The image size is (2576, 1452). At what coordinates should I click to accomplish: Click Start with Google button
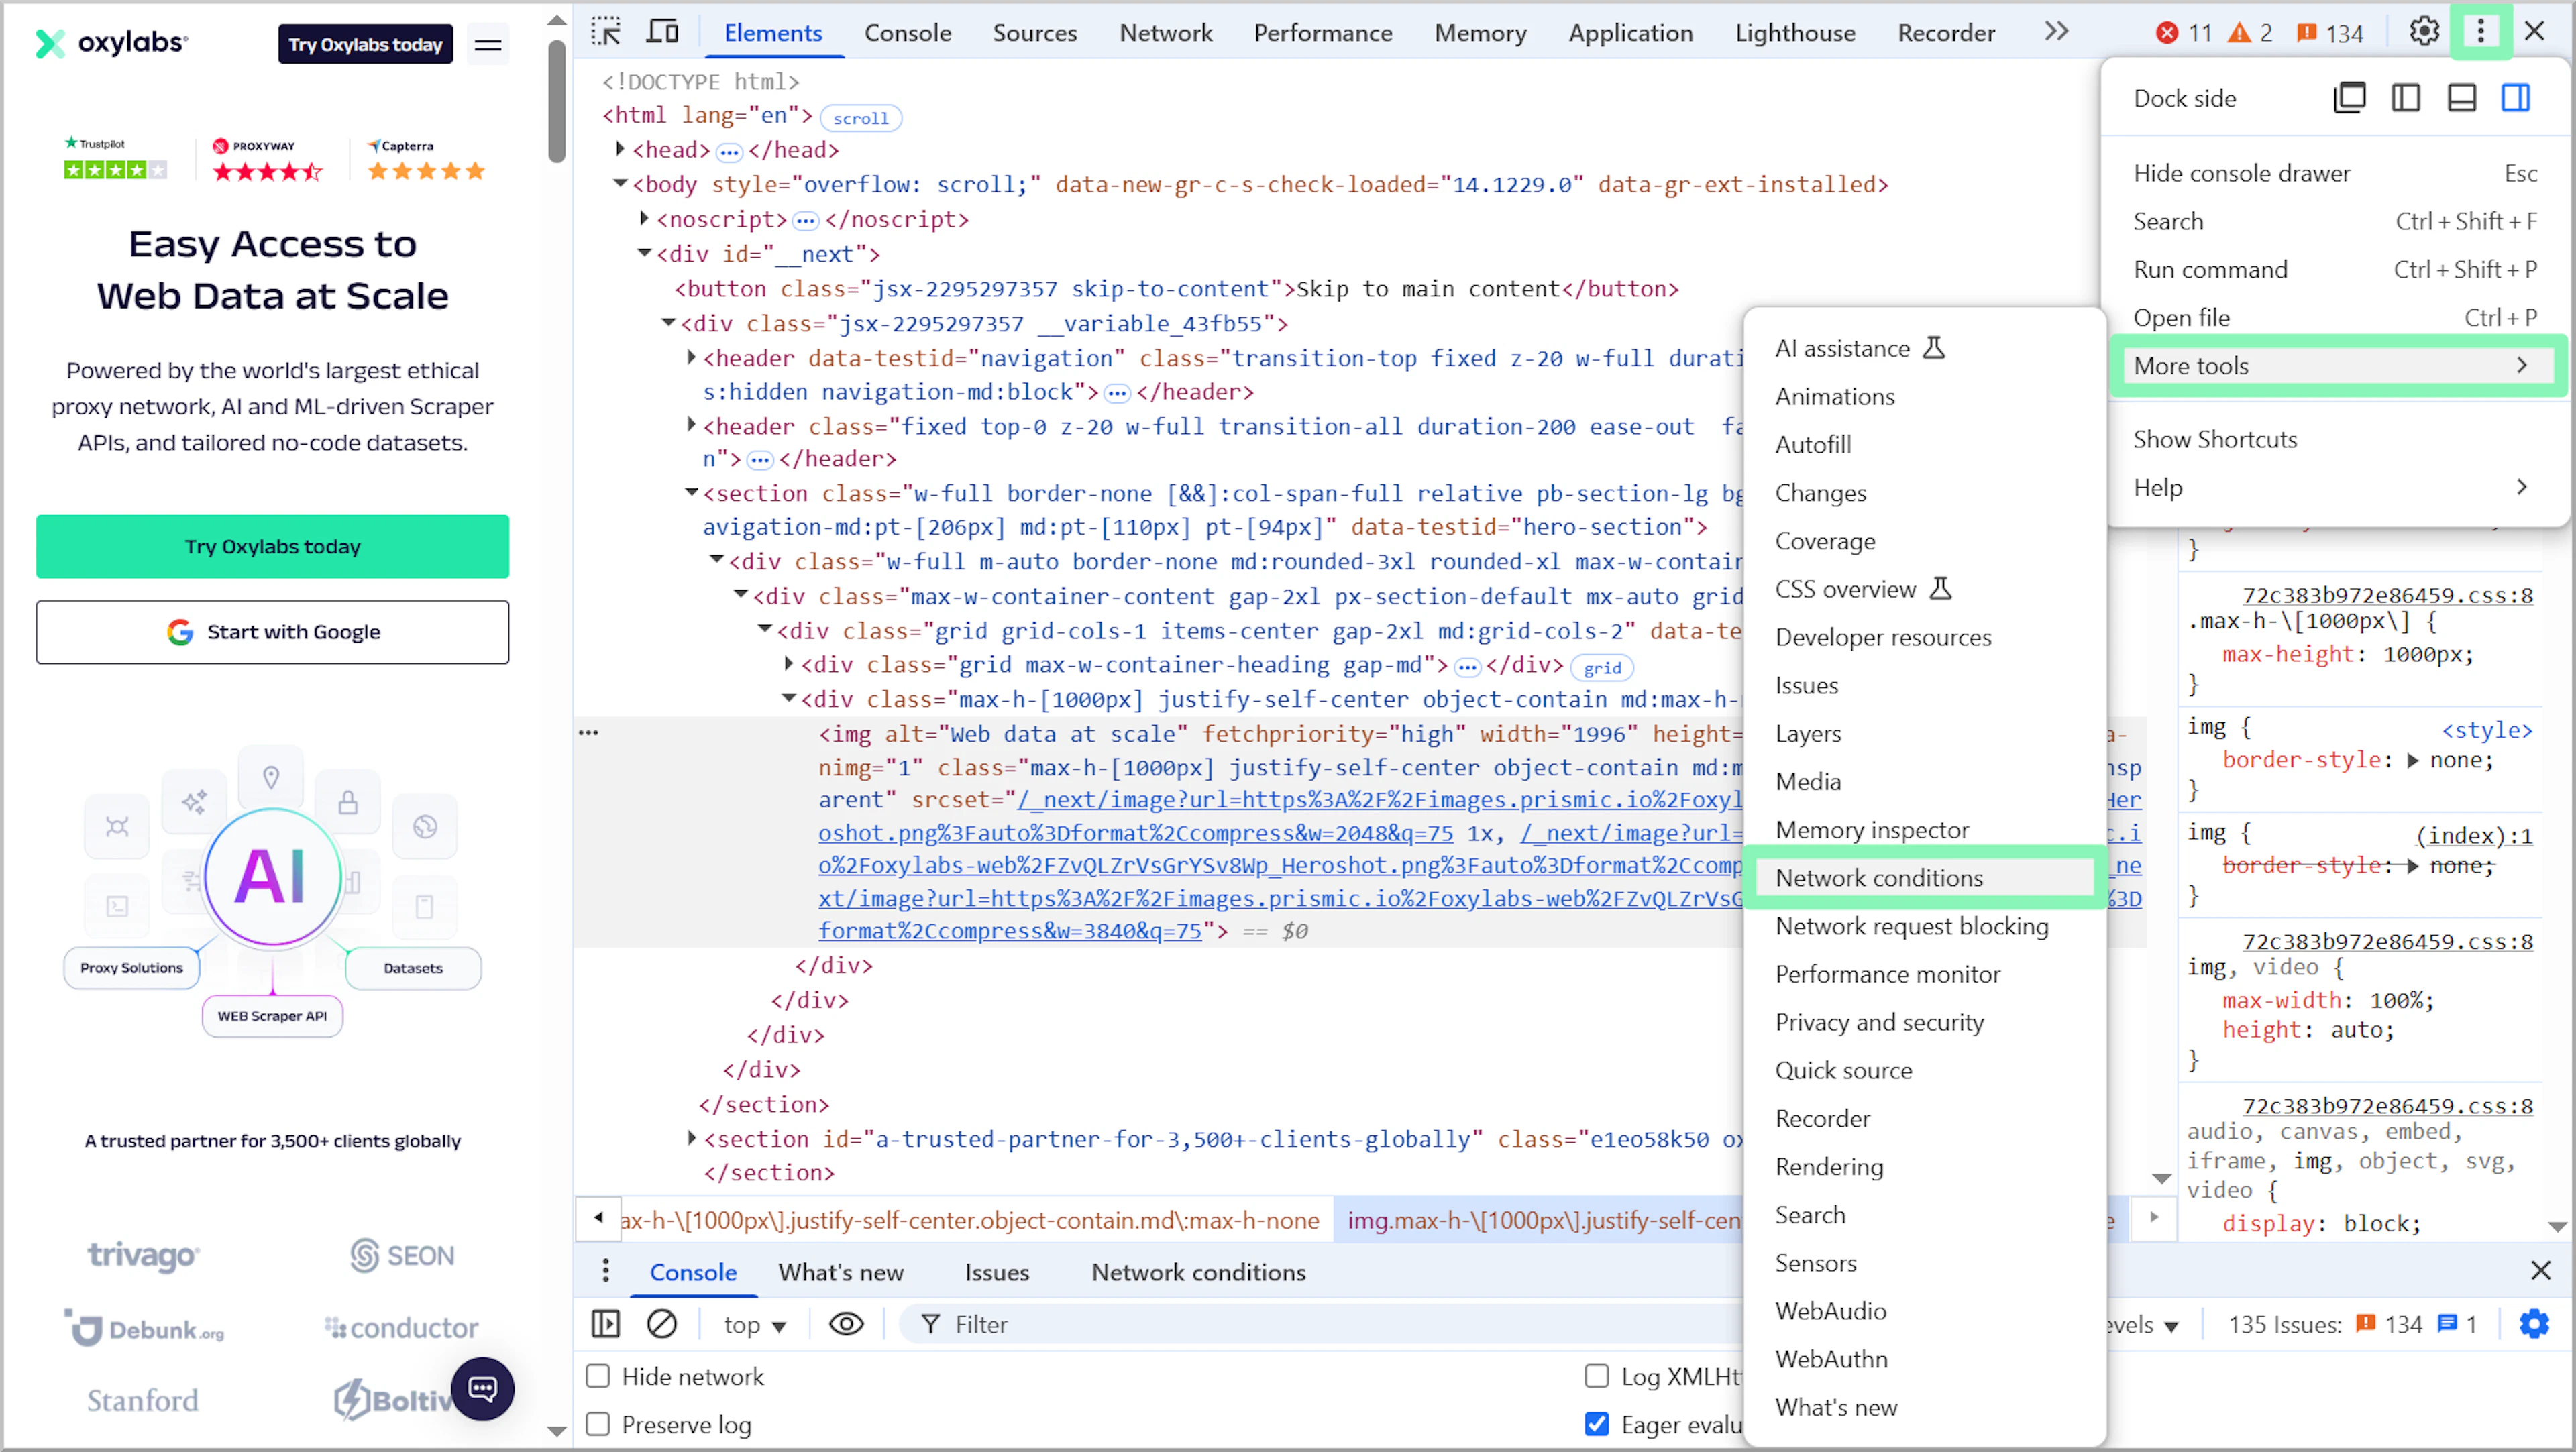tap(272, 632)
